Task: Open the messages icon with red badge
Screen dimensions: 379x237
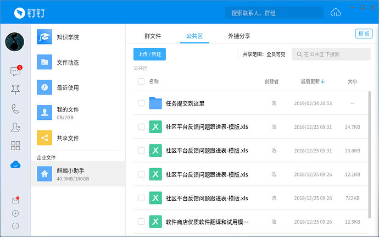Action: (x=15, y=71)
